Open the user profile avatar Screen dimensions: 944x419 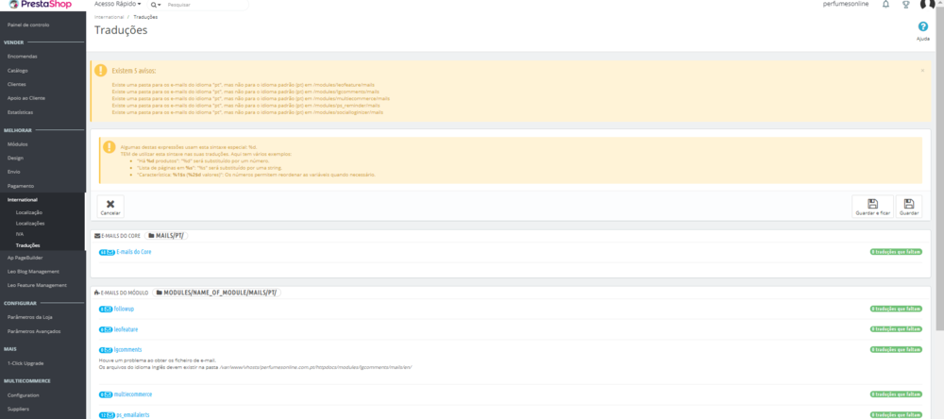point(928,4)
